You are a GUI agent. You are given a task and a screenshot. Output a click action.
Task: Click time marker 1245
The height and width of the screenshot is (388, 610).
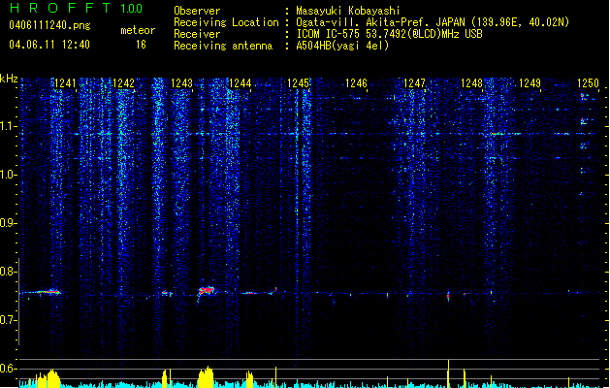pos(298,83)
